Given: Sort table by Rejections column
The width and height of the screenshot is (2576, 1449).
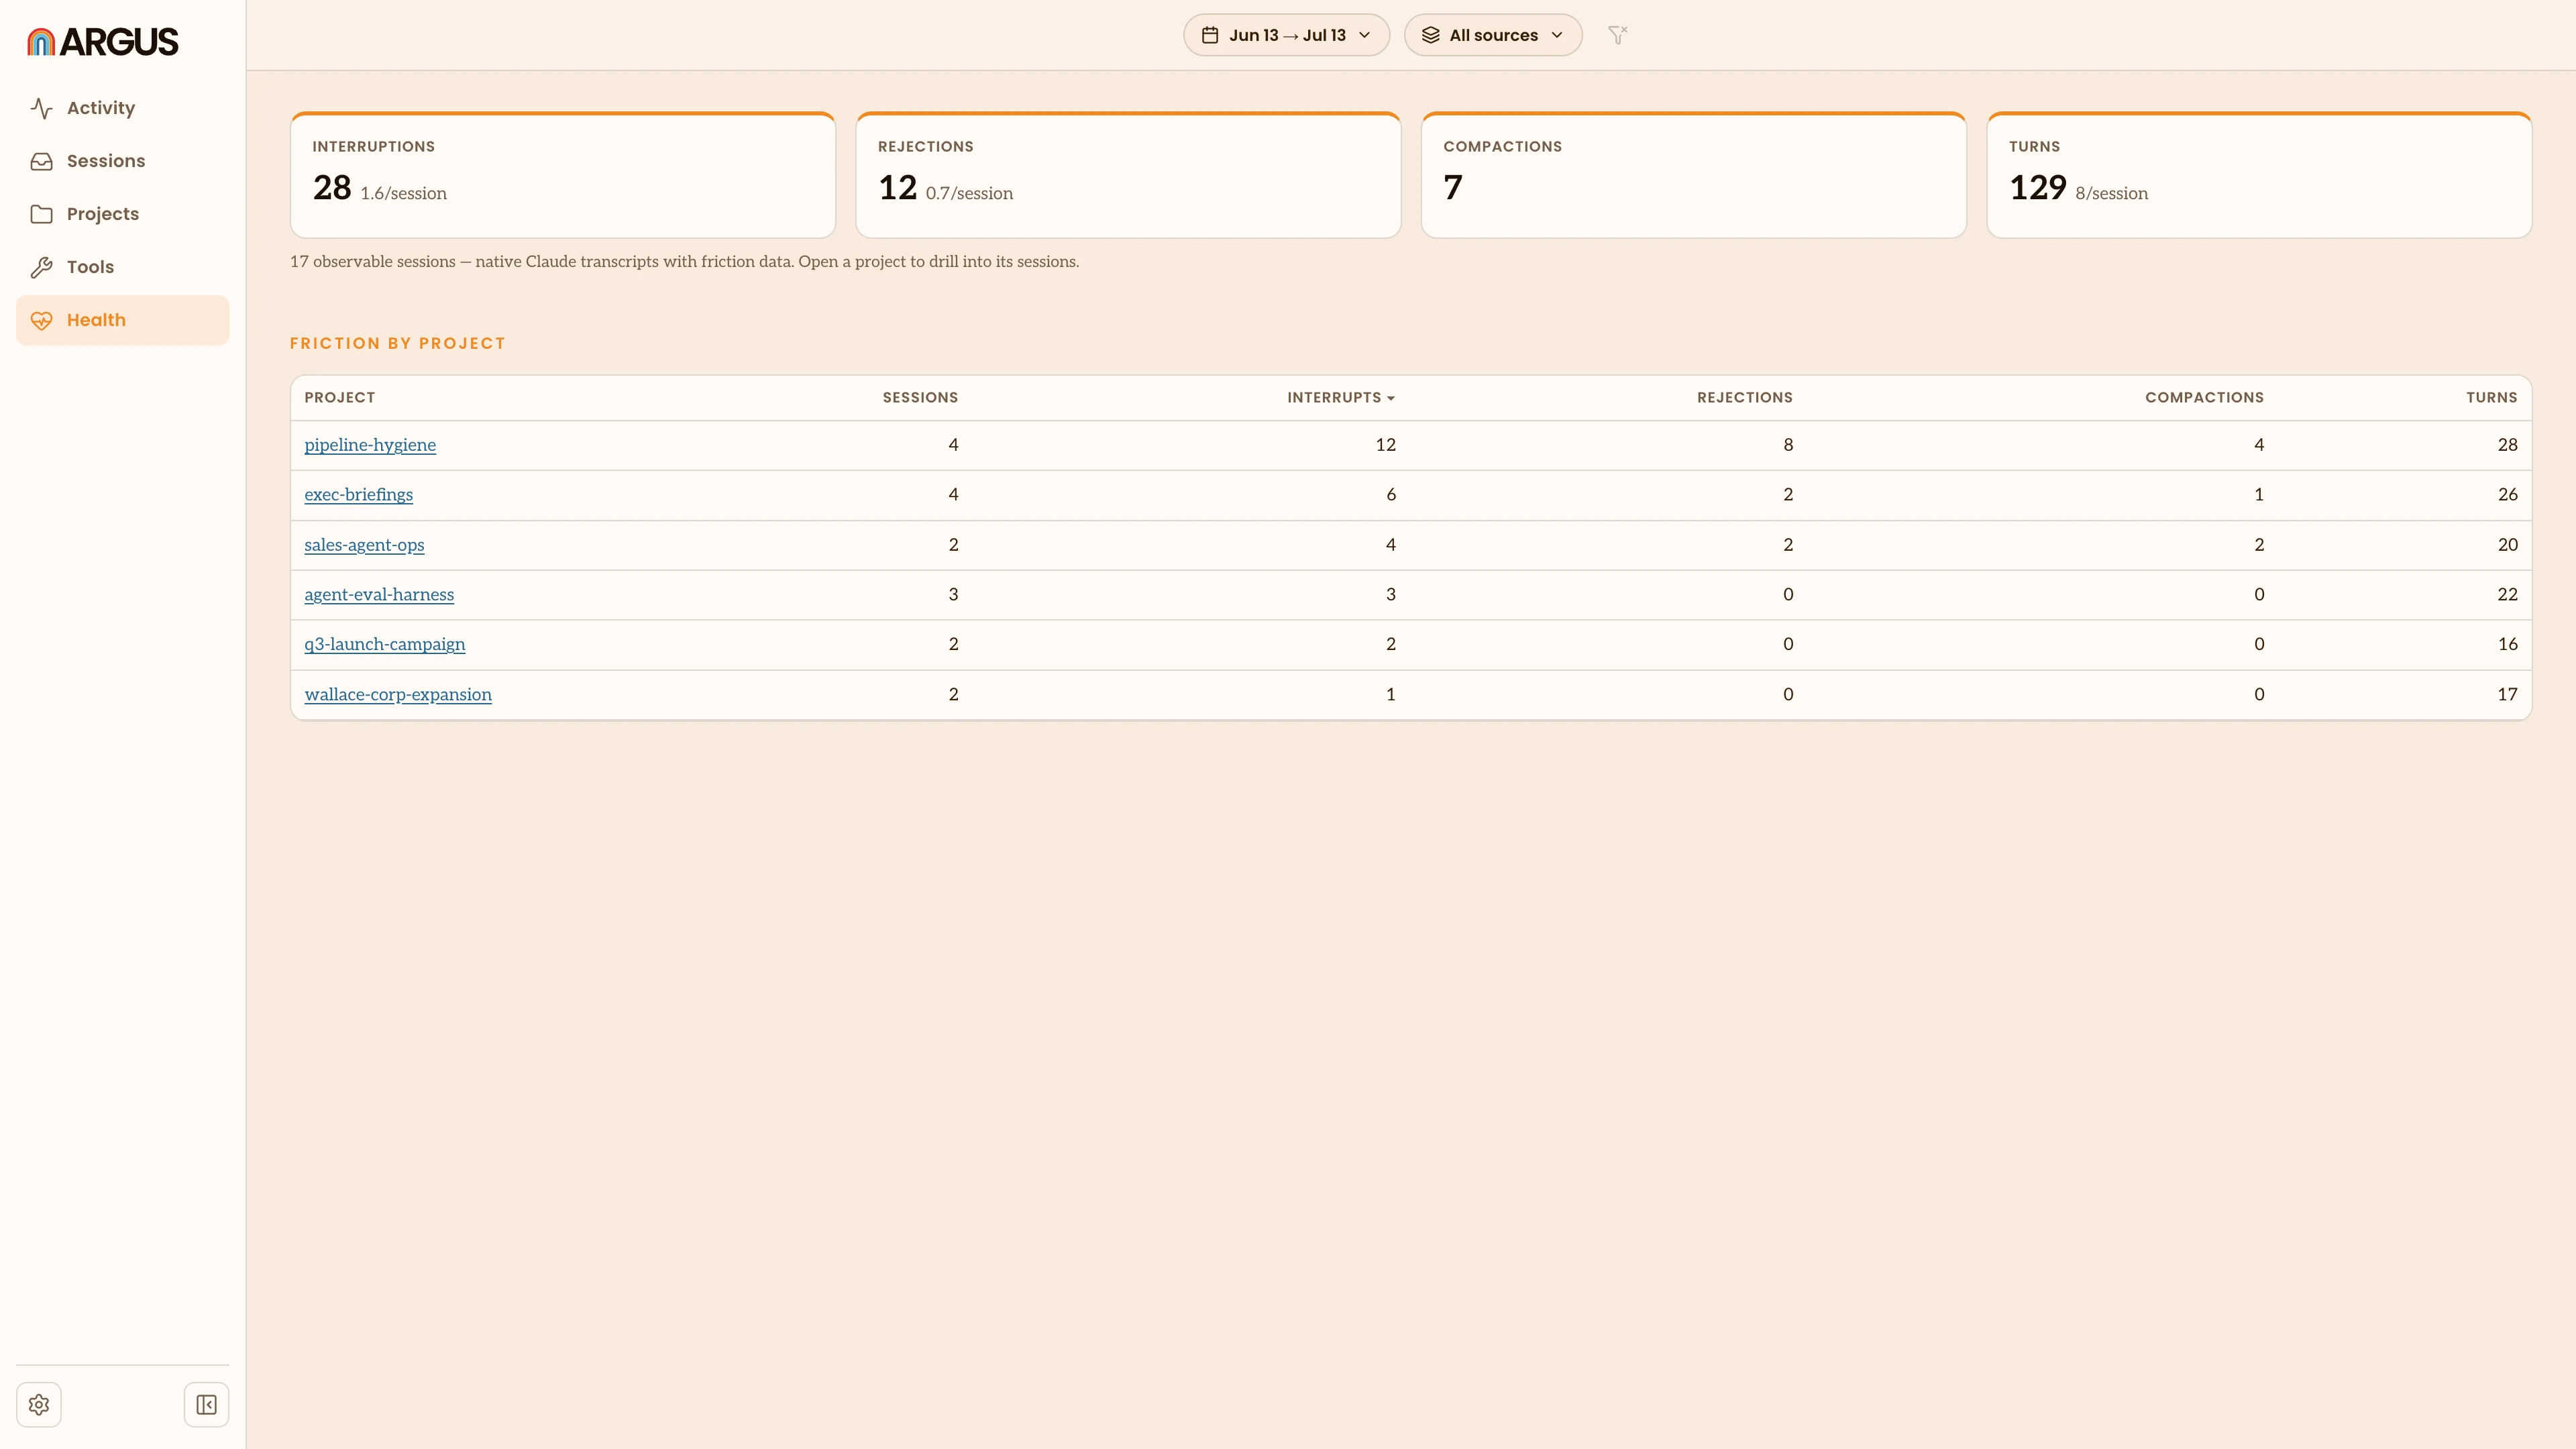Looking at the screenshot, I should point(1744,398).
